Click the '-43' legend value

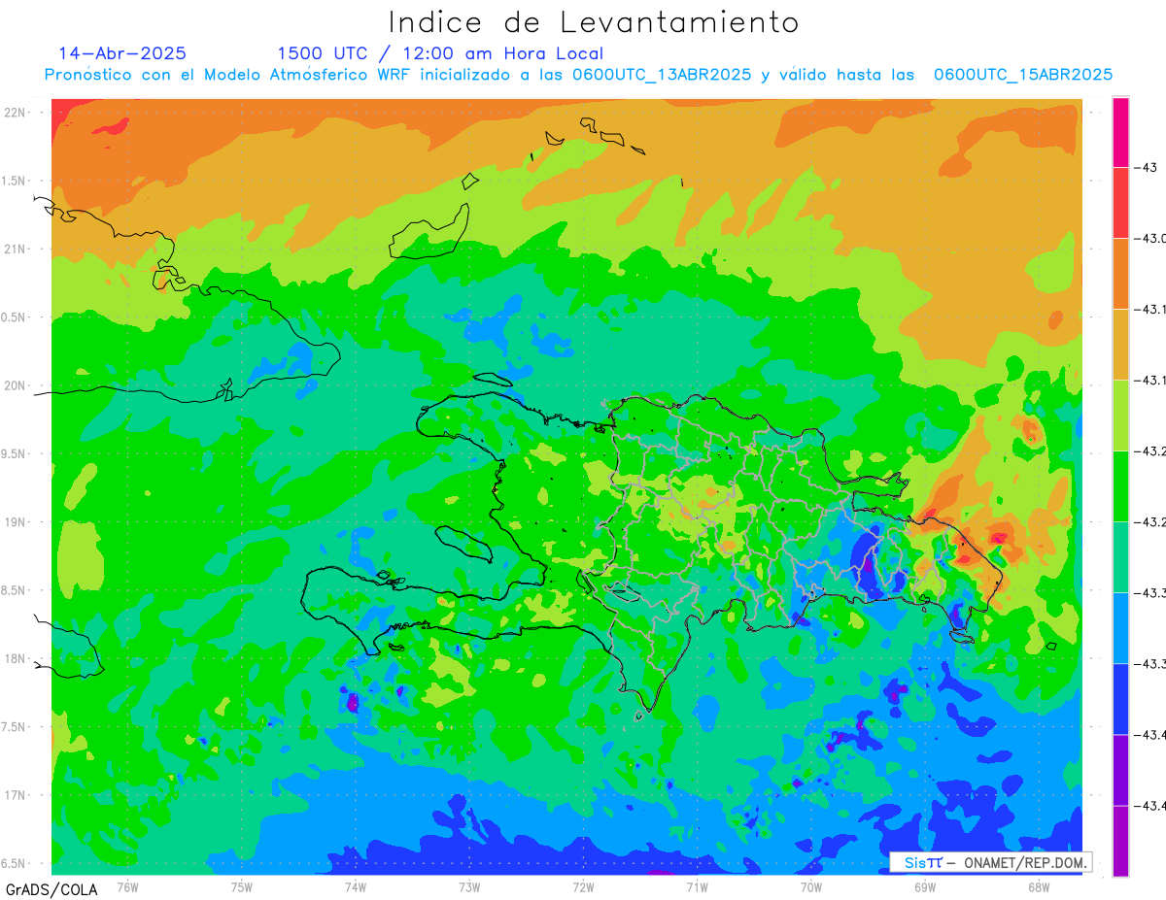point(1145,167)
